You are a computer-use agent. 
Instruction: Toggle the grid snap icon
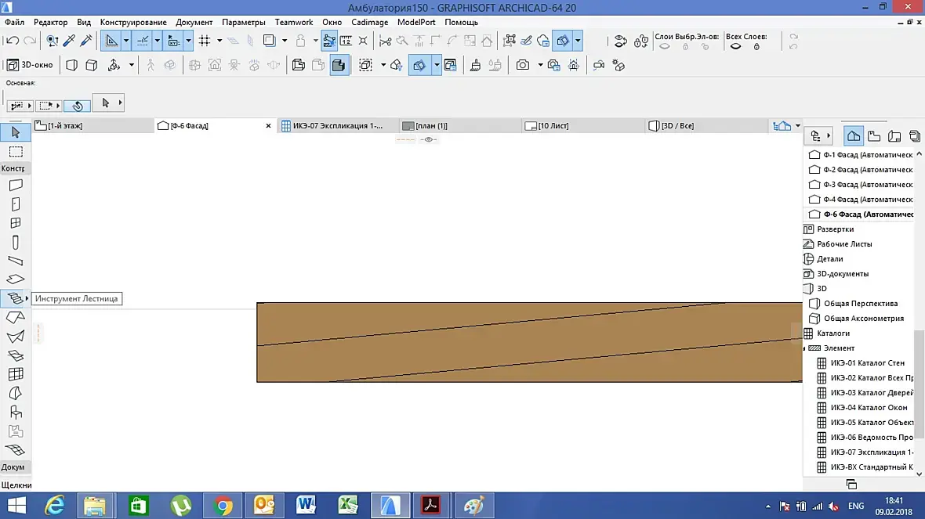(x=205, y=41)
